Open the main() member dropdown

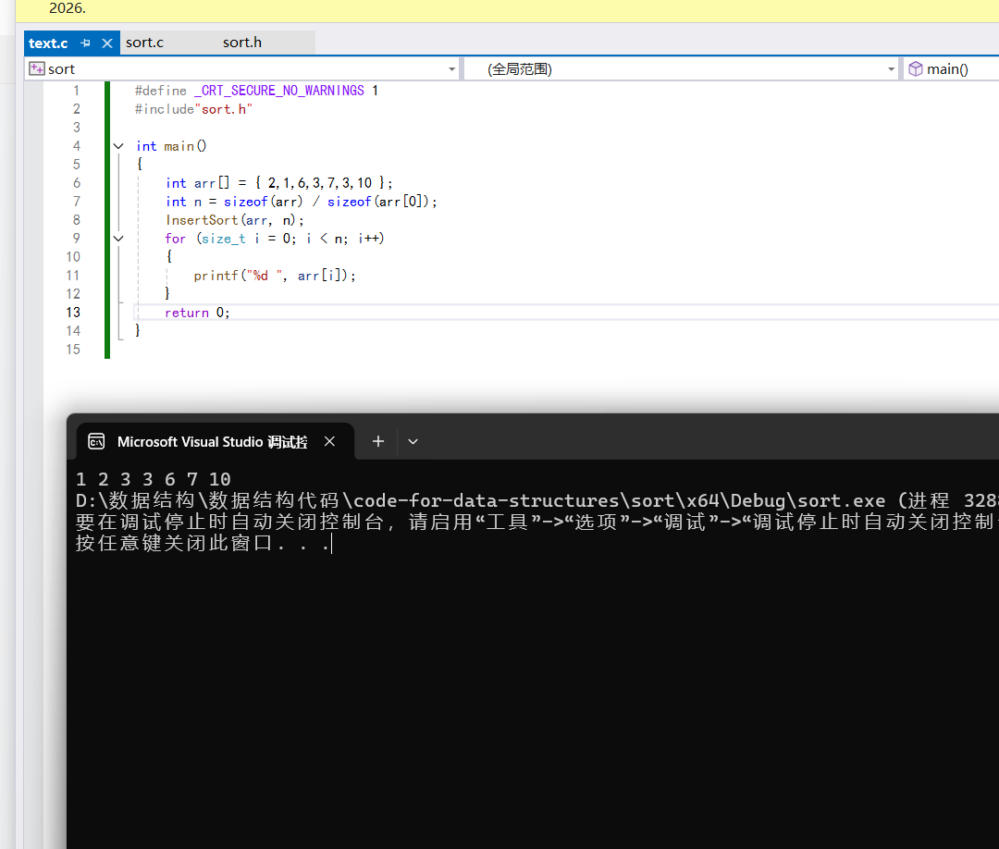pos(951,68)
